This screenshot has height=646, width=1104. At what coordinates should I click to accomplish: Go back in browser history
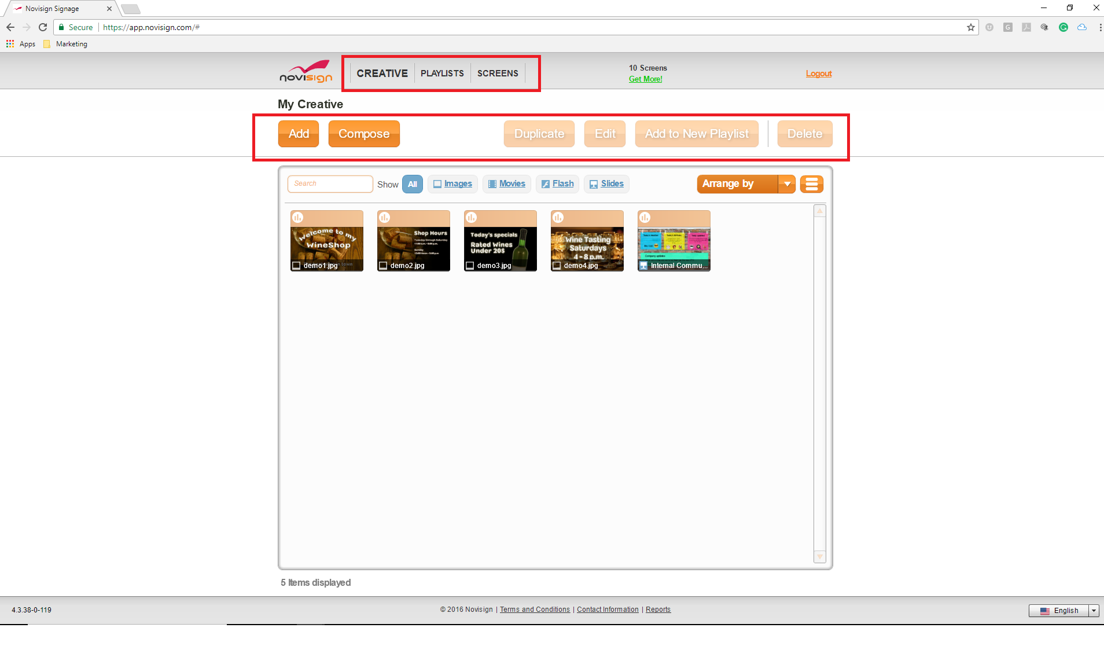(10, 27)
